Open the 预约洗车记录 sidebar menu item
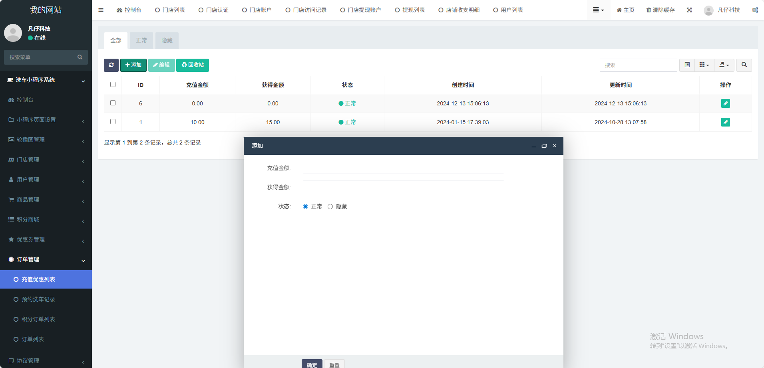764x368 pixels. (x=38, y=299)
